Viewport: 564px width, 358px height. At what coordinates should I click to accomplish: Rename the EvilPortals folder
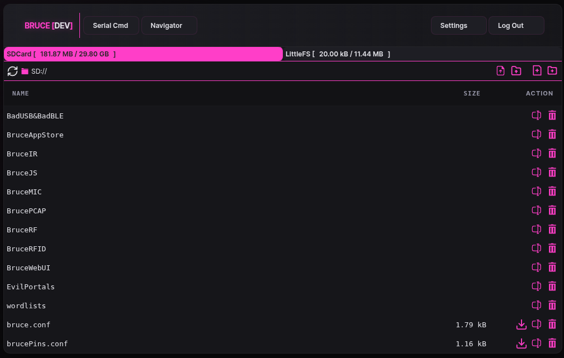point(536,287)
